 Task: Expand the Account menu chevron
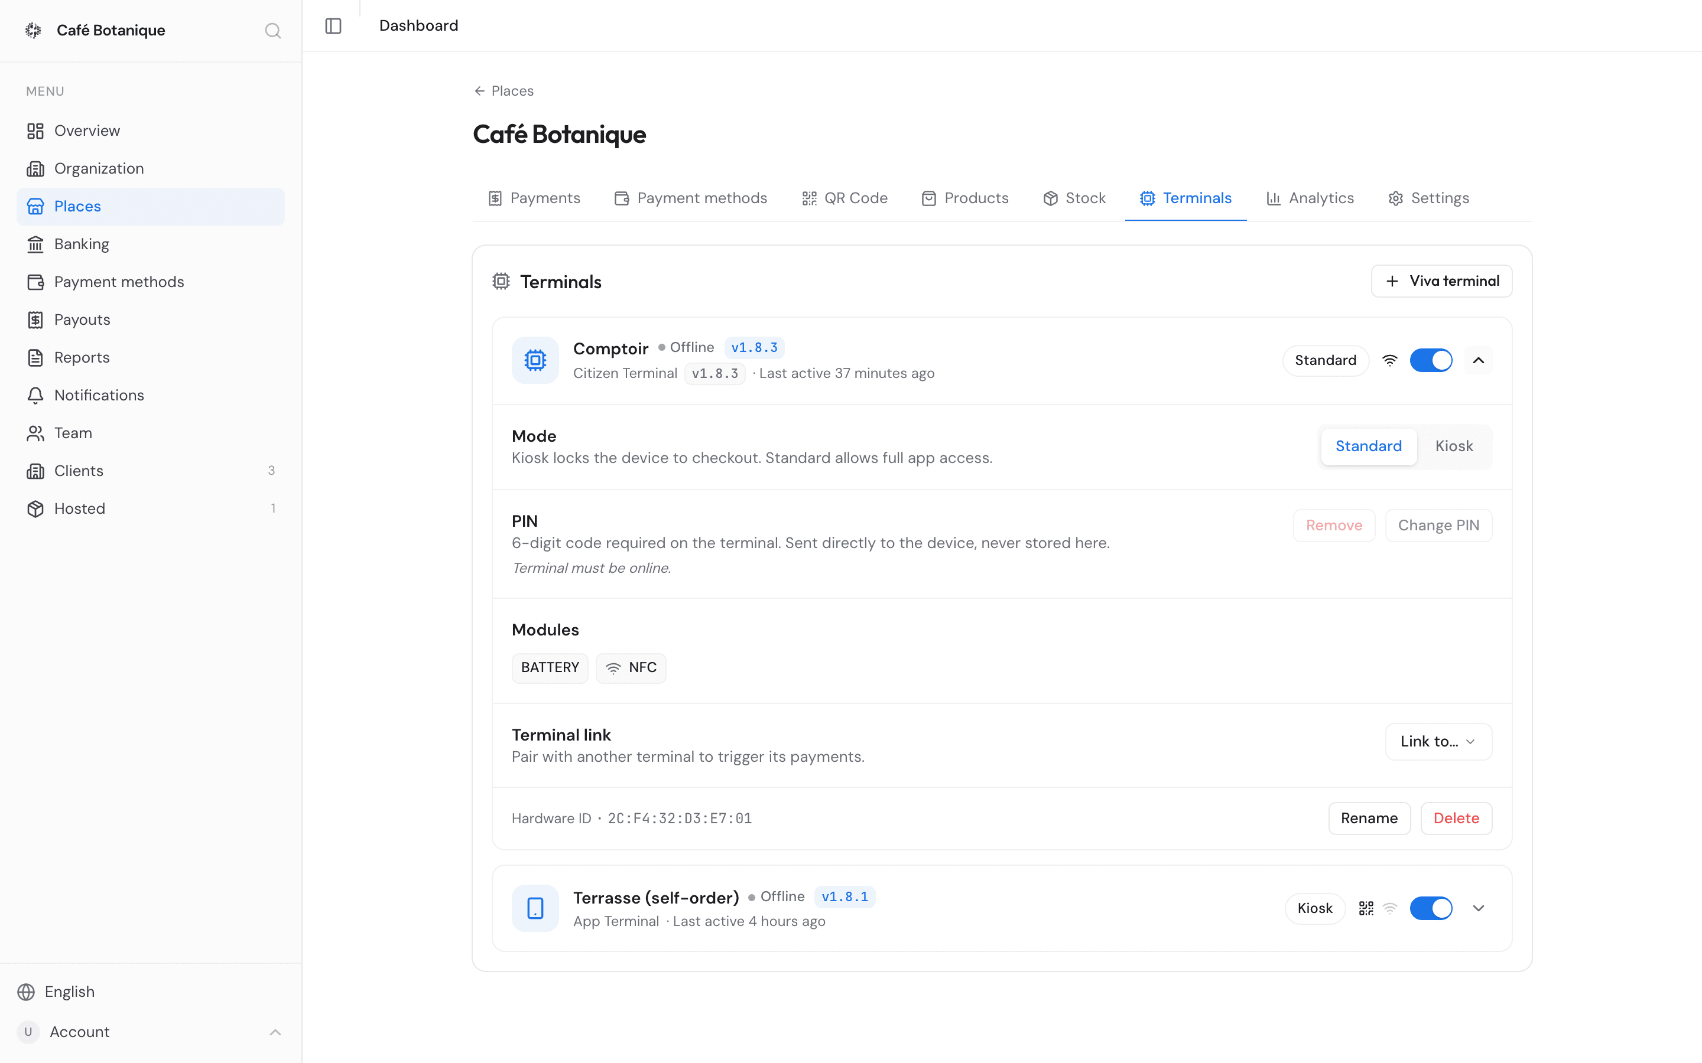275,1031
